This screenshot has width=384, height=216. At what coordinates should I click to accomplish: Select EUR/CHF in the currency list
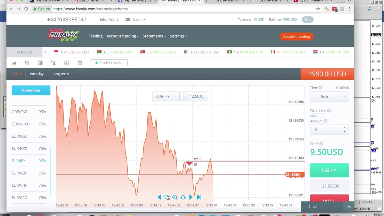[29, 185]
